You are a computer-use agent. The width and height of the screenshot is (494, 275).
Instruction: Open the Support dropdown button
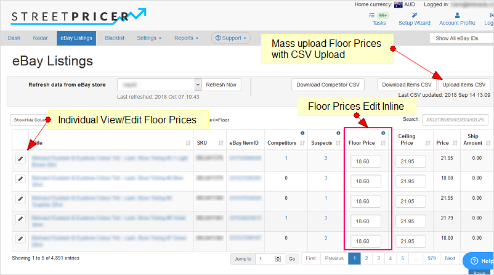click(x=231, y=38)
